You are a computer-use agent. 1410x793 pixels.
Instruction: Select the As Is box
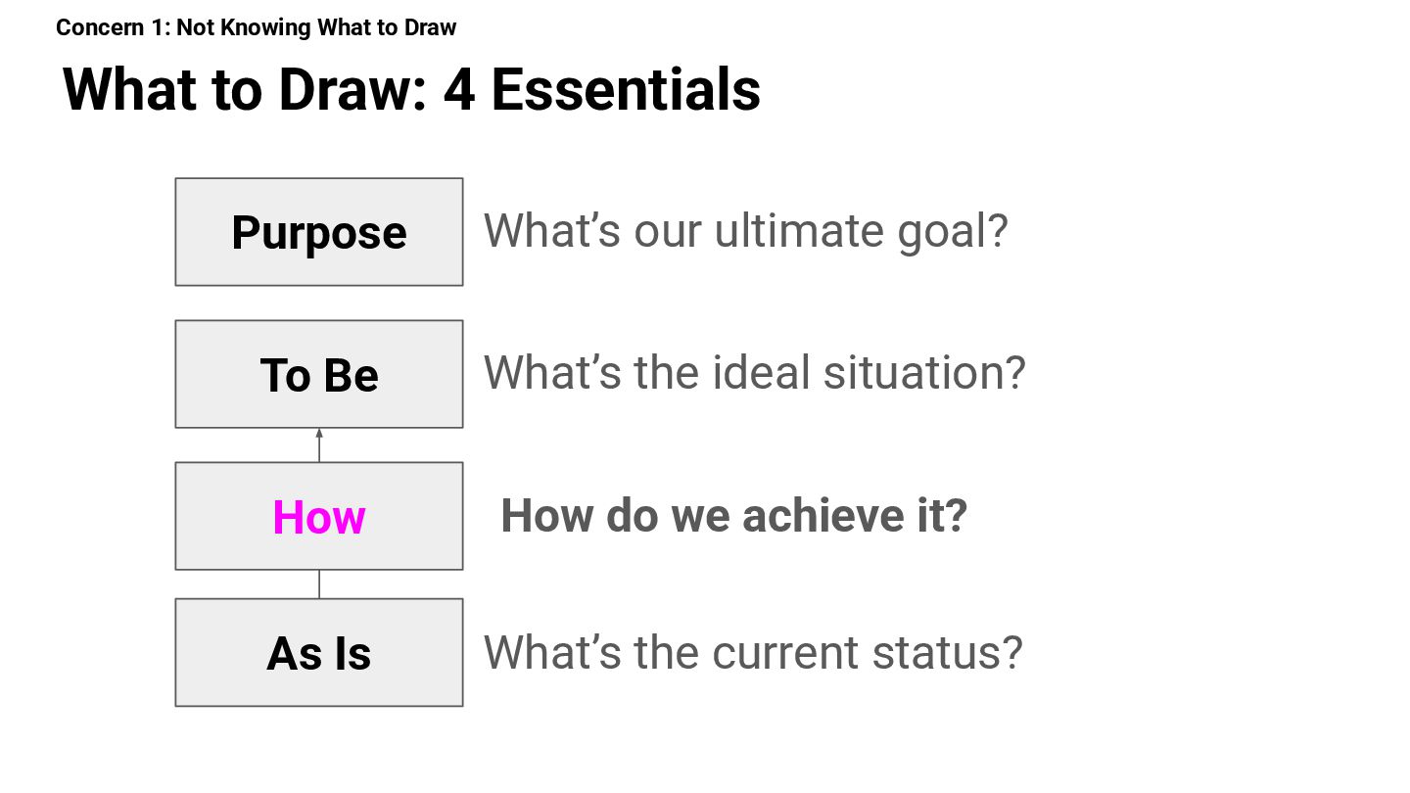319,652
